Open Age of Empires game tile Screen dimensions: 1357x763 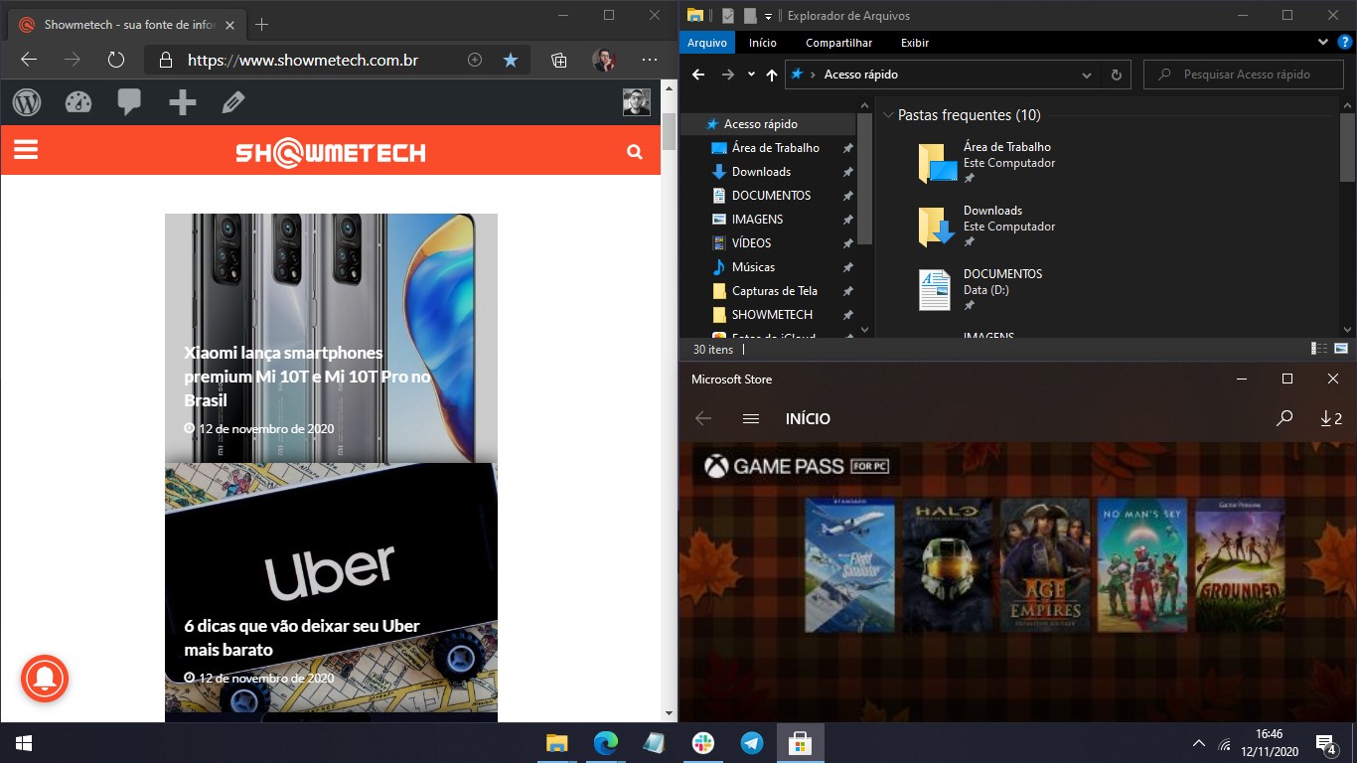pyautogui.click(x=1044, y=565)
